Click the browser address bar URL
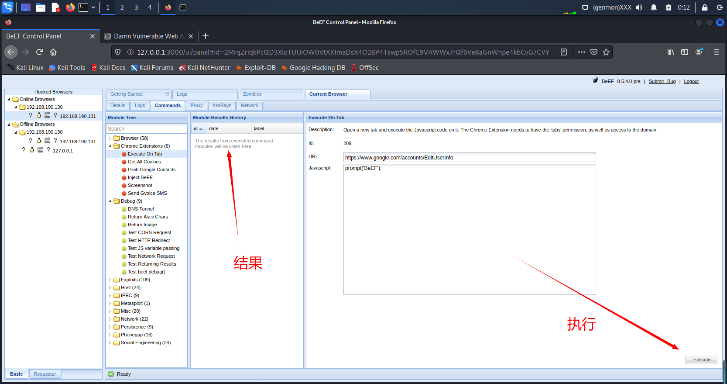This screenshot has height=384, width=727. point(343,52)
